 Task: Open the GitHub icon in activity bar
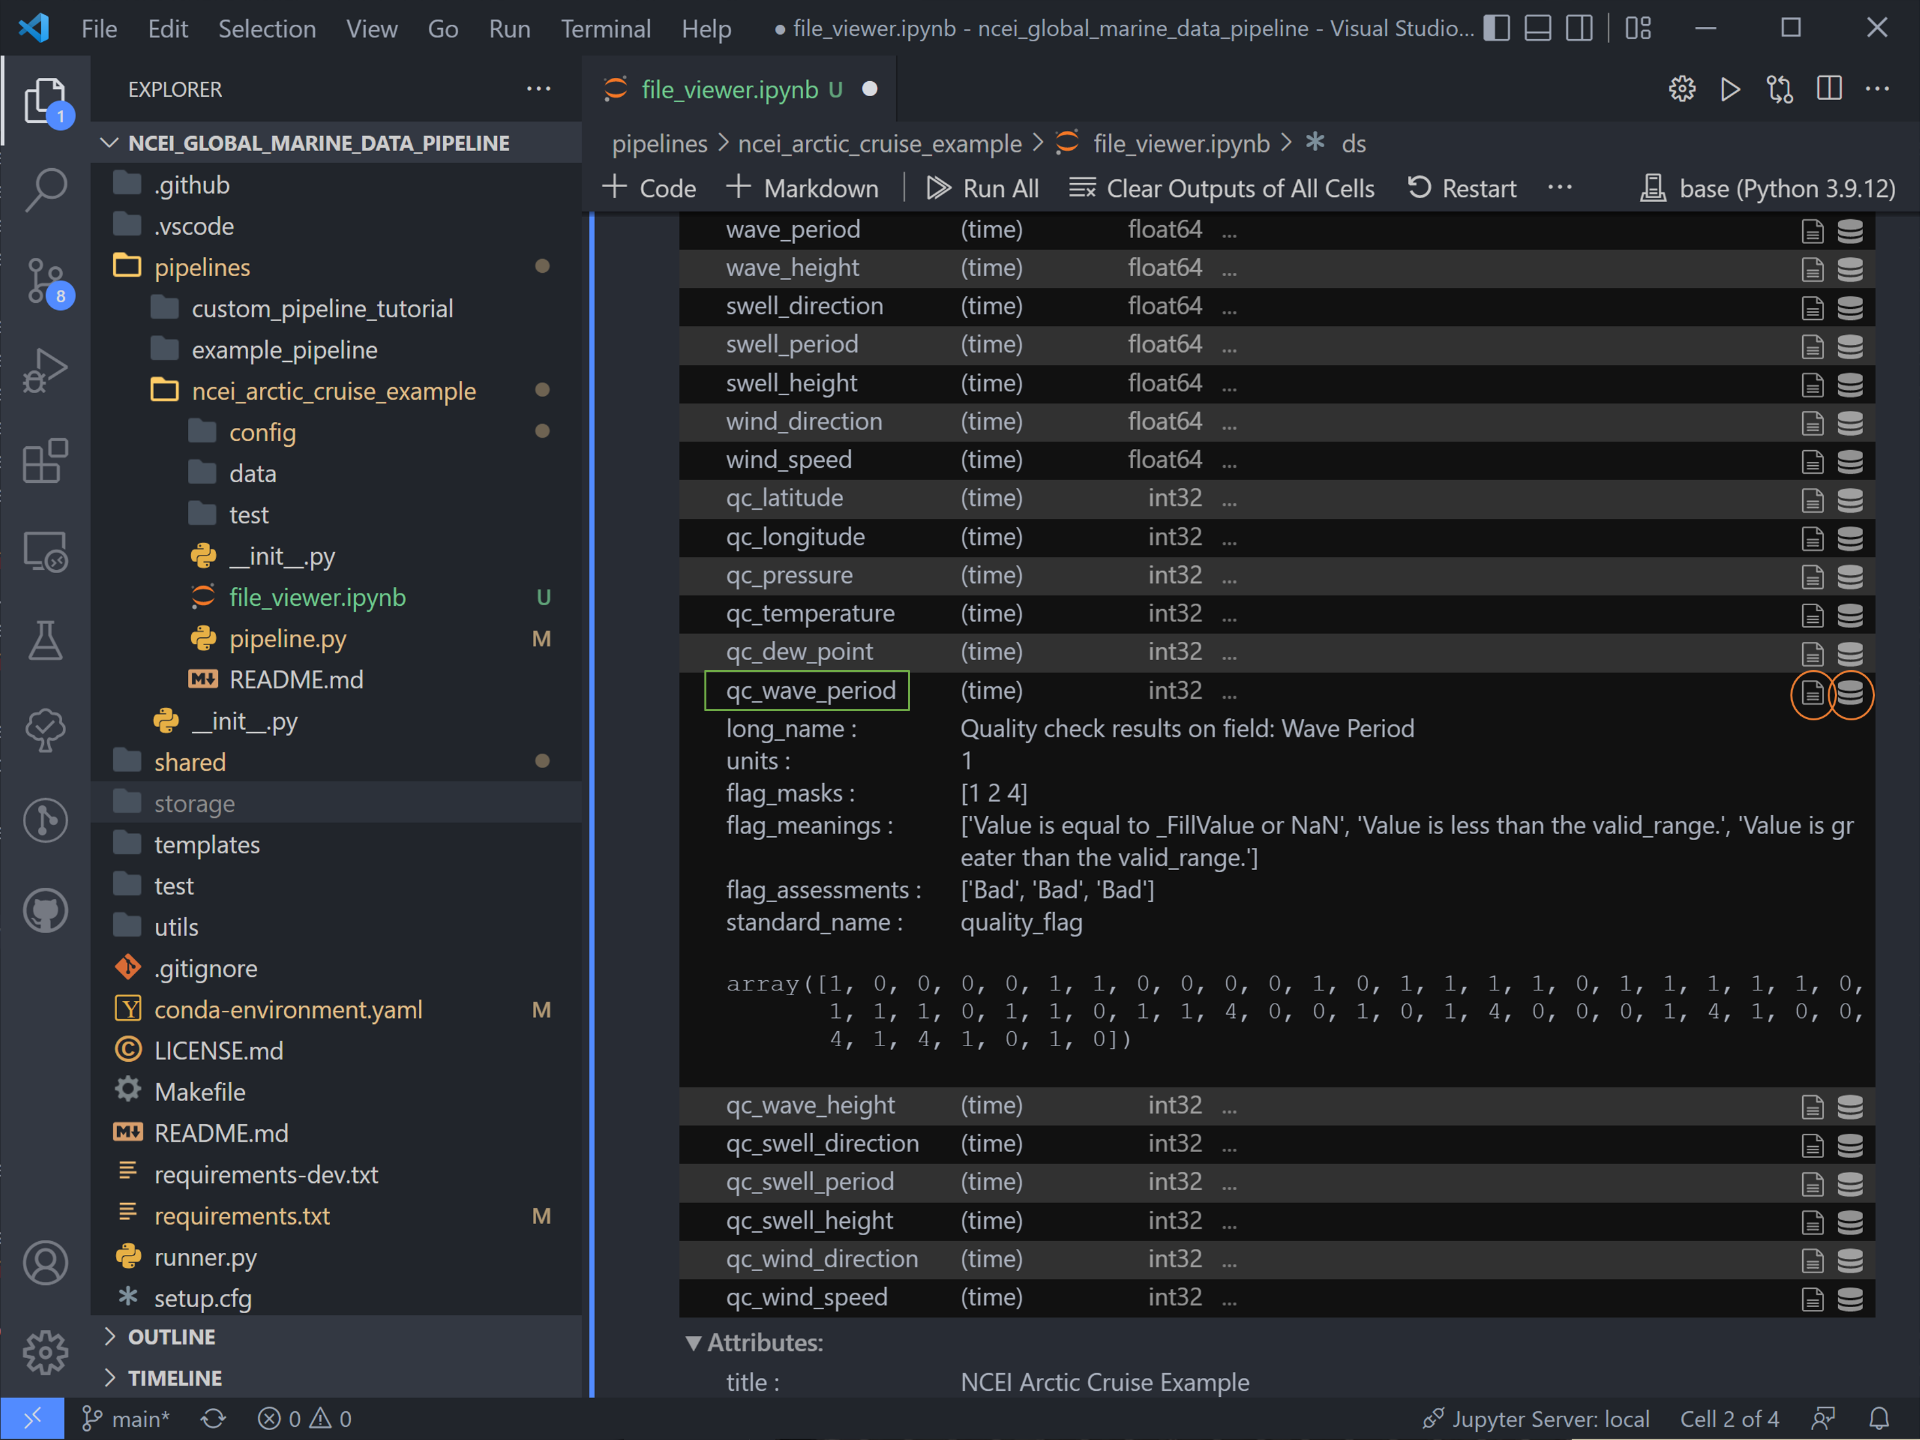coord(45,910)
